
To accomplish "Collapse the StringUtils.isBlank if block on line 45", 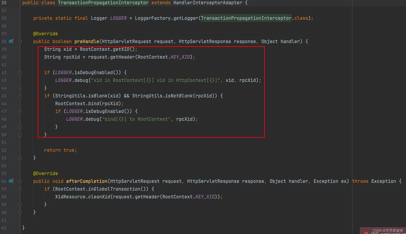I will 20,96.
